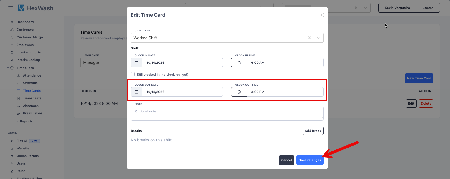Click the FlexWash logo icon
450x179 pixels.
(x=21, y=8)
